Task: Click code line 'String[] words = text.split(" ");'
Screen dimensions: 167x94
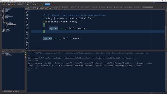Action: click(68, 19)
